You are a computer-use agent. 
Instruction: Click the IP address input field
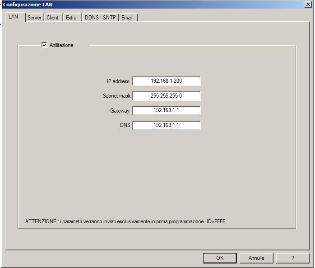(x=167, y=81)
